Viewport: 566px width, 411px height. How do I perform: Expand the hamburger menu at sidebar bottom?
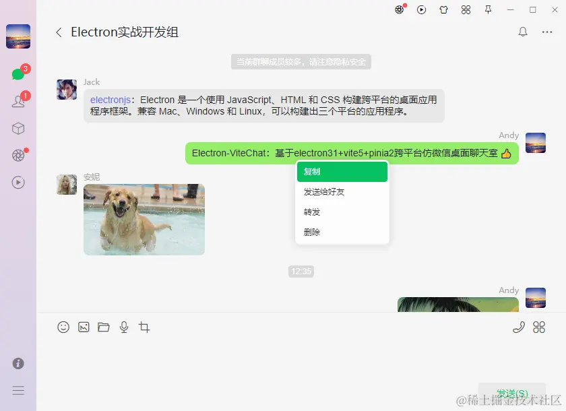coord(18,390)
